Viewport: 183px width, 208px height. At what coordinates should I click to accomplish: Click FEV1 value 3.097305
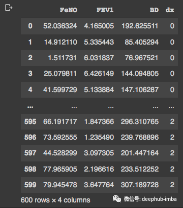(99, 153)
